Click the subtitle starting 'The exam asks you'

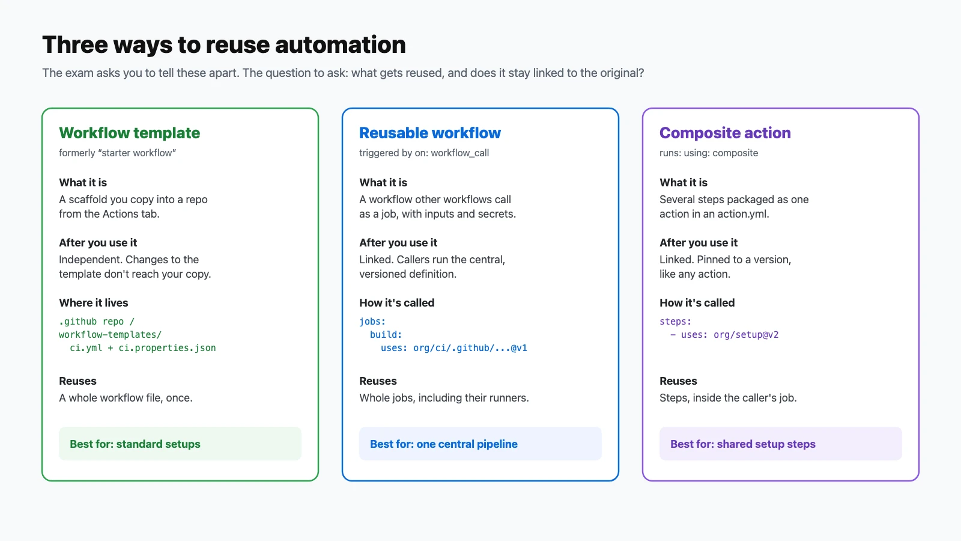pos(343,73)
